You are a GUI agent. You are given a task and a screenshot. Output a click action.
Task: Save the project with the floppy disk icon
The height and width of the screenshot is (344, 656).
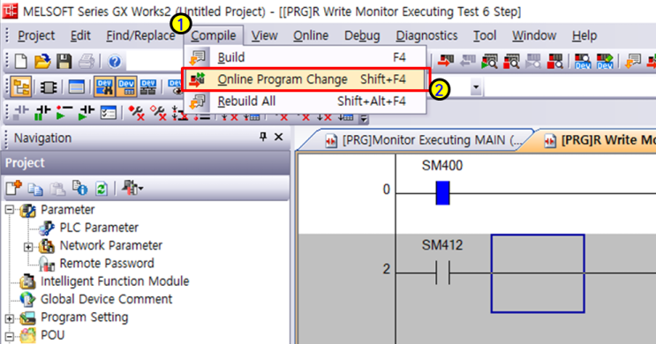click(x=64, y=62)
